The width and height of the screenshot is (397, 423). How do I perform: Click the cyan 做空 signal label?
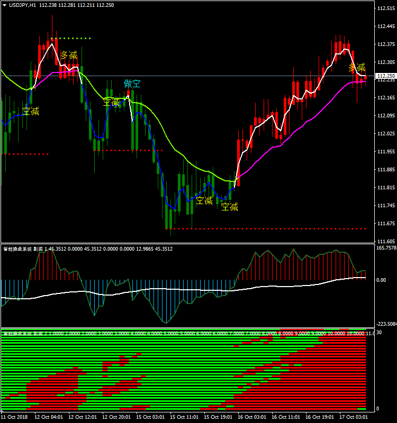[132, 84]
